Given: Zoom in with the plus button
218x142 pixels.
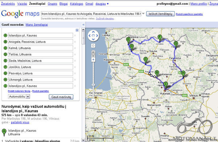Looking at the screenshot, I should coord(93,60).
